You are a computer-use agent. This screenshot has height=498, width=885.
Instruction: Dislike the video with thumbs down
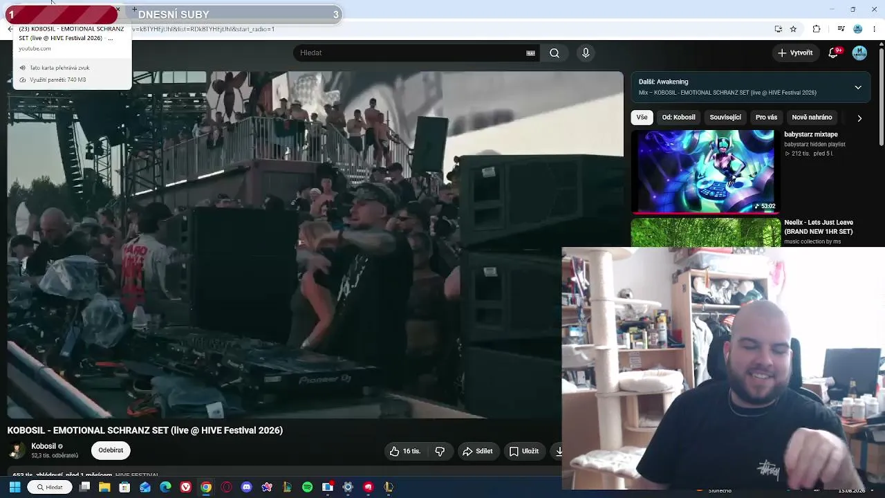click(x=440, y=451)
